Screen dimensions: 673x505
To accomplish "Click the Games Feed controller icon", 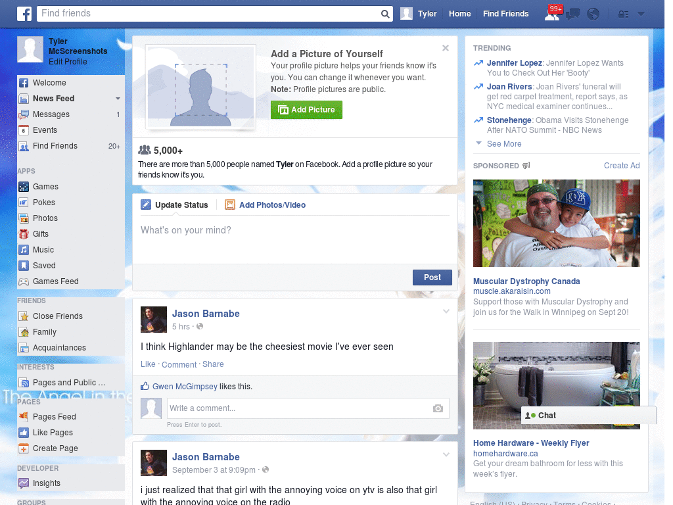I will tap(24, 281).
